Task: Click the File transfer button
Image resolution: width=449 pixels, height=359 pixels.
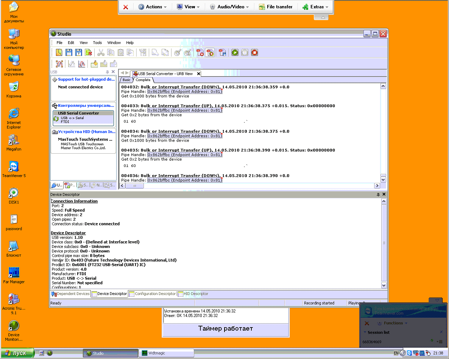Action: pyautogui.click(x=276, y=7)
